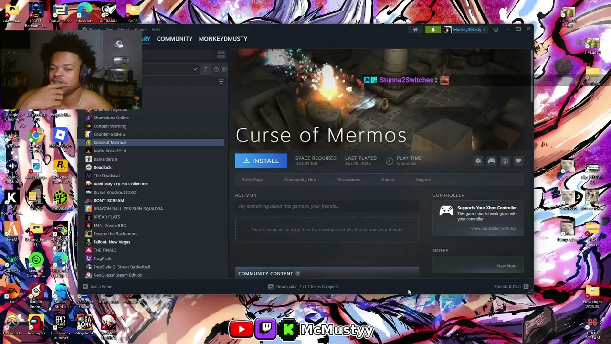Open controller layout icon beside the gear
The height and width of the screenshot is (344, 611).
coord(492,161)
